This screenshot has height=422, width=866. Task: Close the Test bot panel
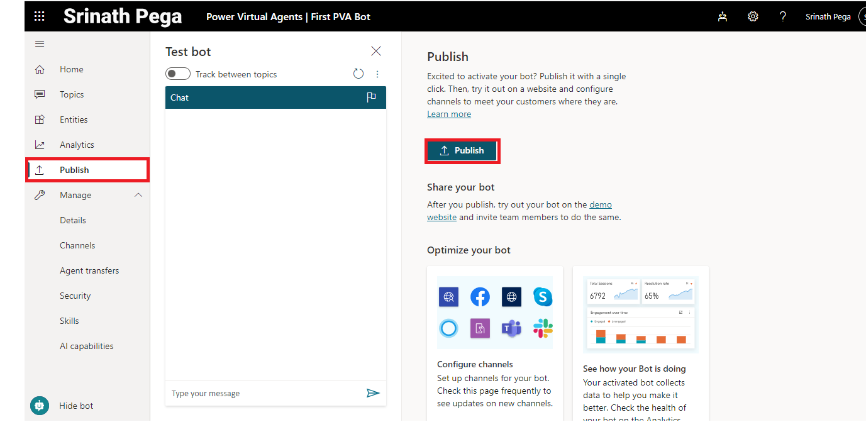click(x=376, y=51)
